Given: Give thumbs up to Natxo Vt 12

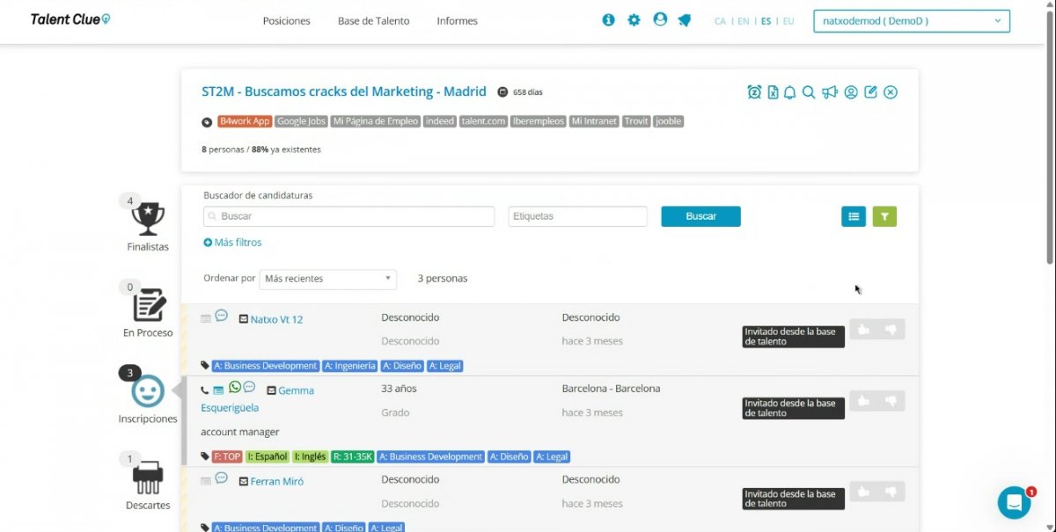Looking at the screenshot, I should click(x=864, y=329).
